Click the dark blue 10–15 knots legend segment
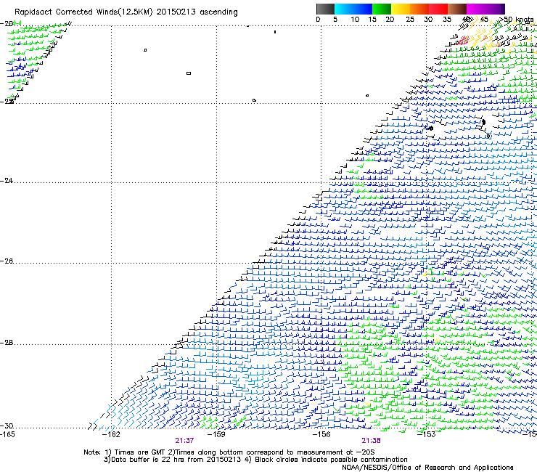This screenshot has width=537, height=472. (363, 9)
